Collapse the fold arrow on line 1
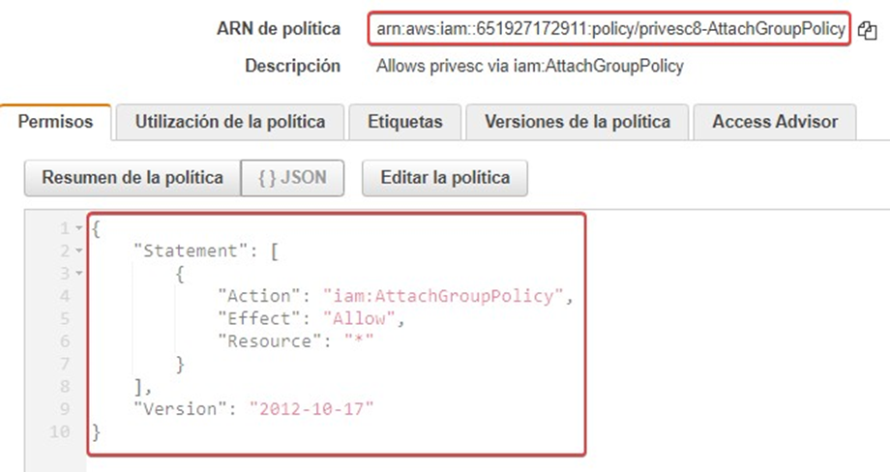The width and height of the screenshot is (890, 472). point(79,229)
